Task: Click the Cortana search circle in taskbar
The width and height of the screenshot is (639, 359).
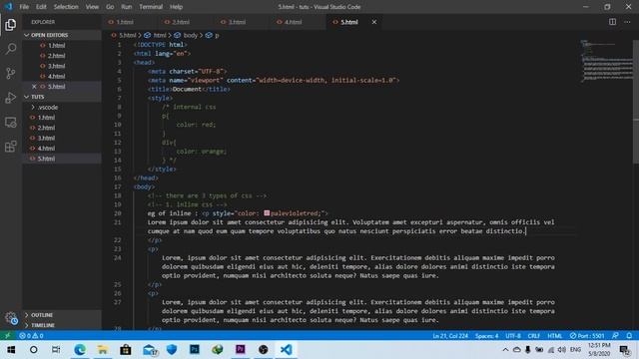Action: (x=33, y=350)
